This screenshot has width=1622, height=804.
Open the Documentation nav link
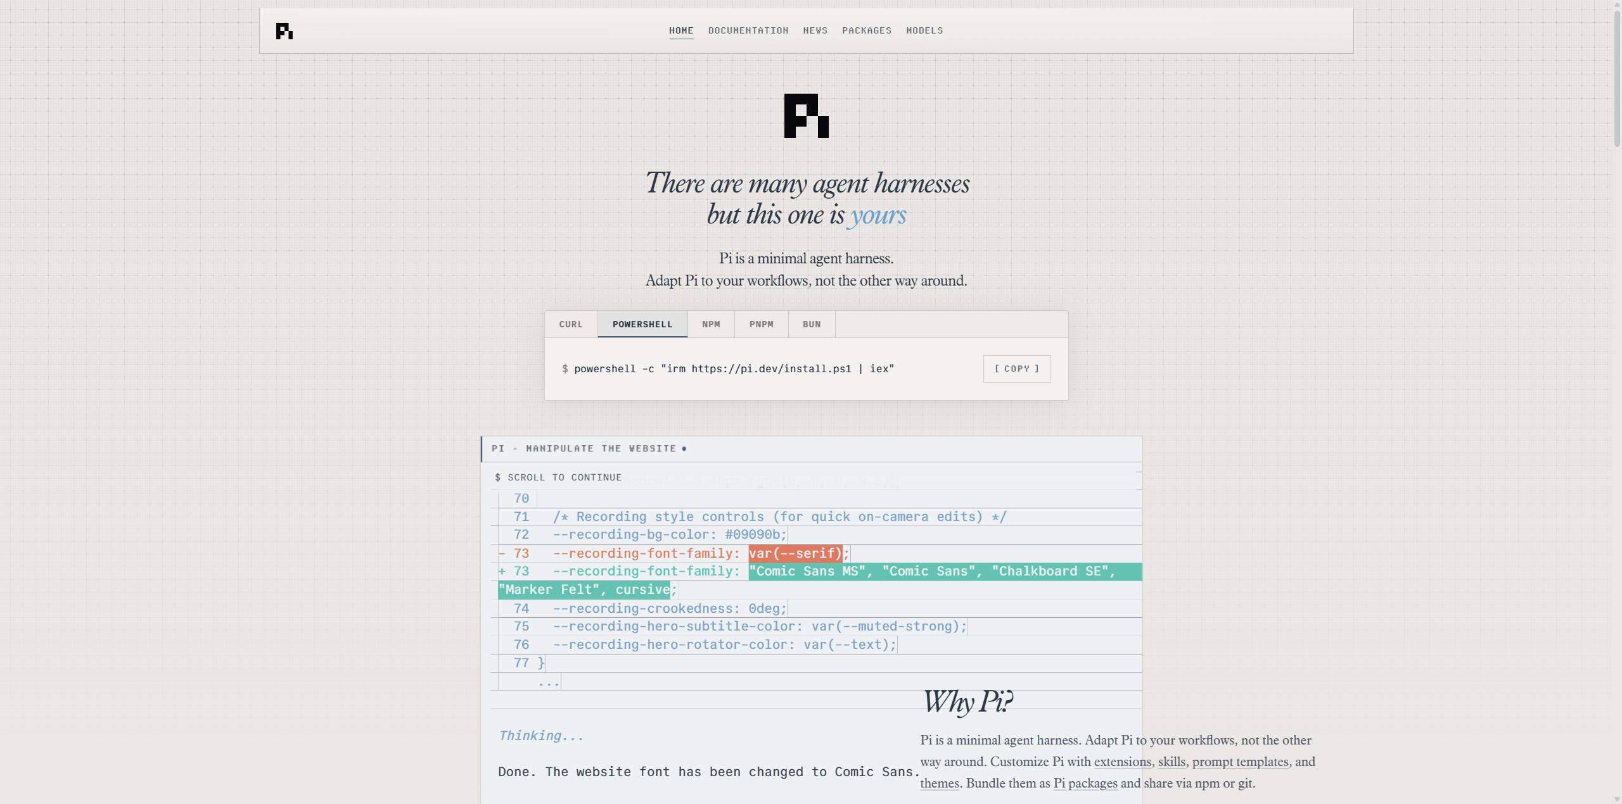click(x=748, y=30)
